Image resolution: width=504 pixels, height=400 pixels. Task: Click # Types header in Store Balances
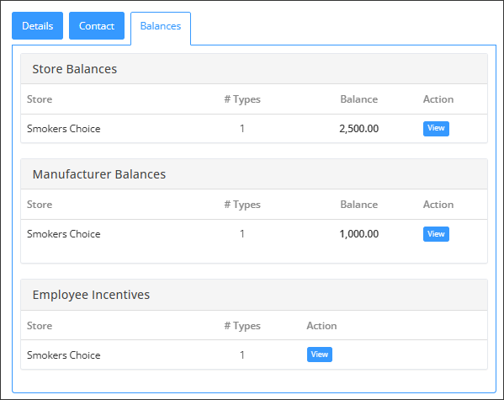(x=242, y=99)
